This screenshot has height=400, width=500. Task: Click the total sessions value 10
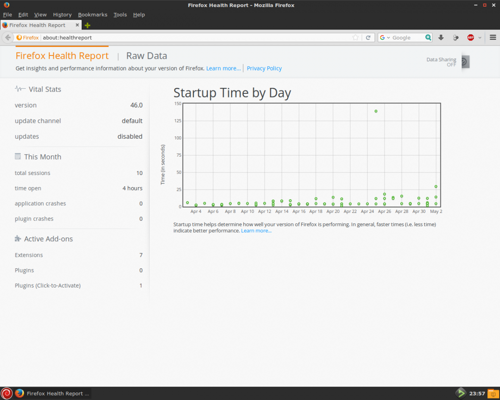(x=139, y=173)
